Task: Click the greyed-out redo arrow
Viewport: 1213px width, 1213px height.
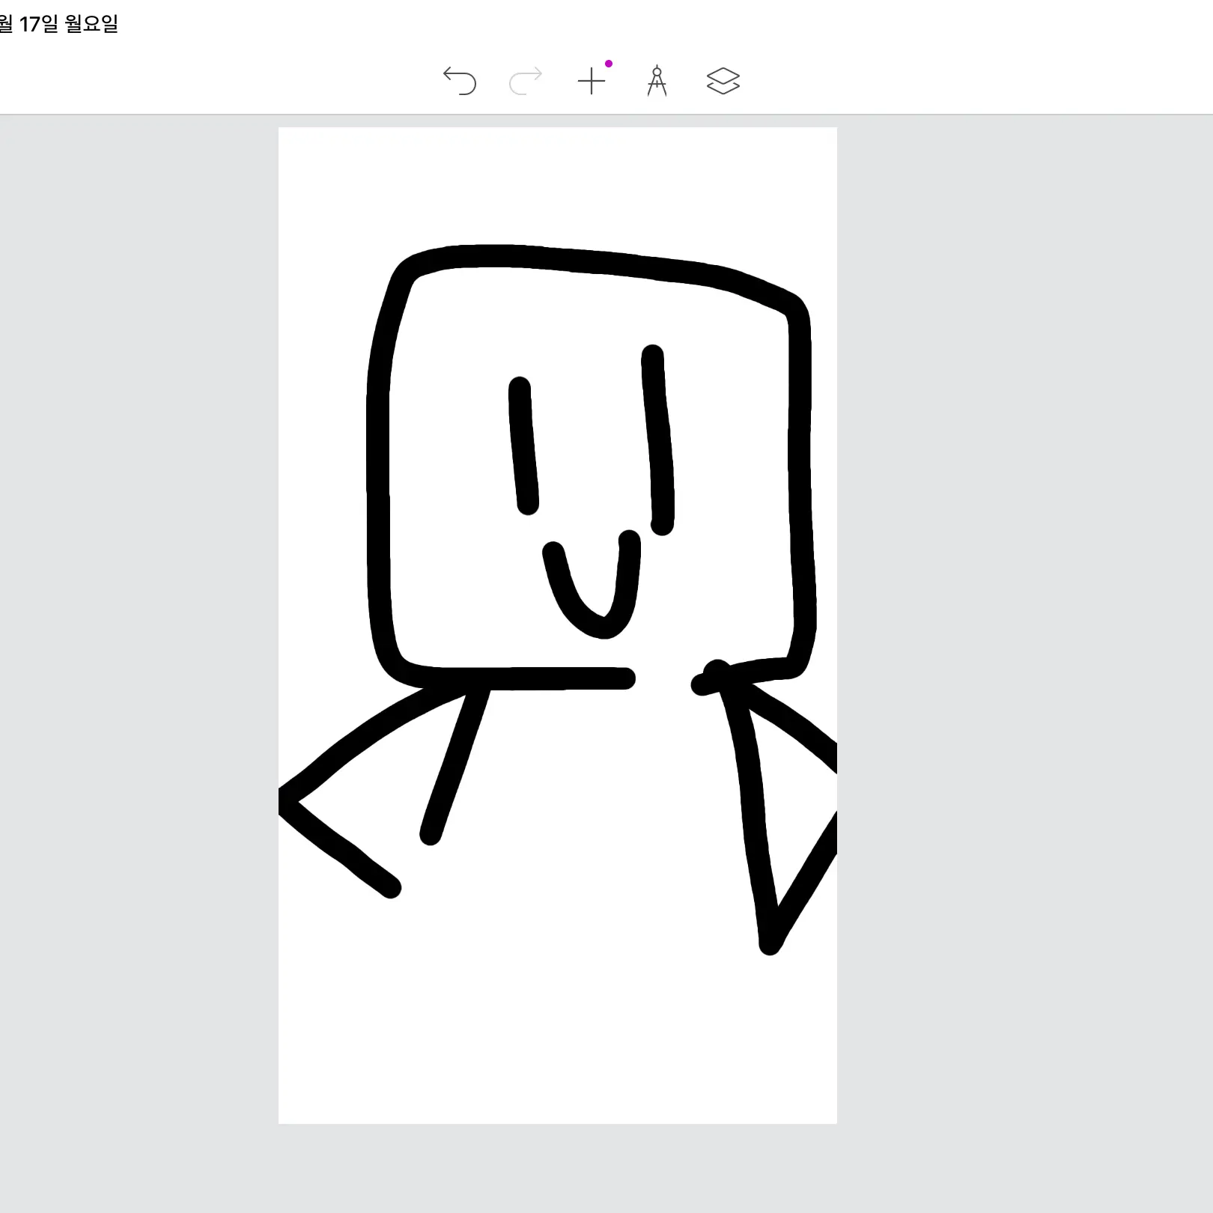Action: pos(526,81)
